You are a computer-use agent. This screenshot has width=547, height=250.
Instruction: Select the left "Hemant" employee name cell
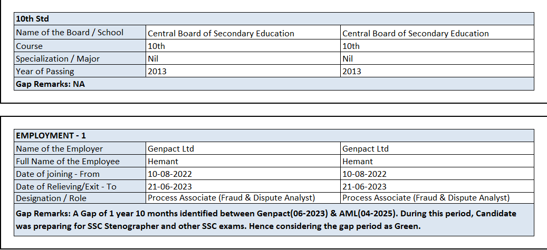163,161
